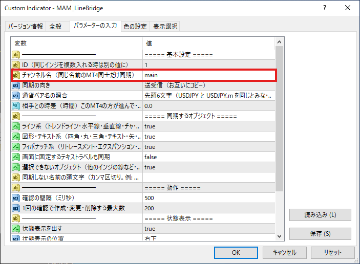The image size is (360, 264).
Task: Close the Custom Indicator dialog window
Action: (348, 8)
